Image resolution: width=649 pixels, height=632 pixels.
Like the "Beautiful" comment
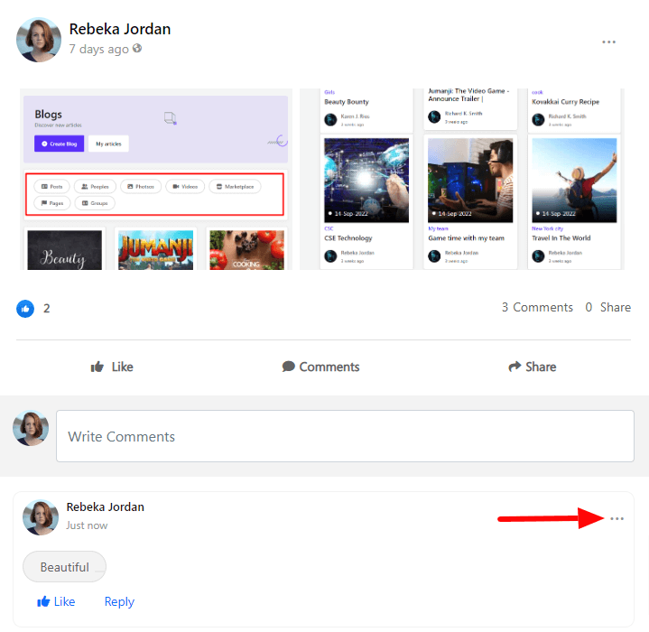point(56,601)
